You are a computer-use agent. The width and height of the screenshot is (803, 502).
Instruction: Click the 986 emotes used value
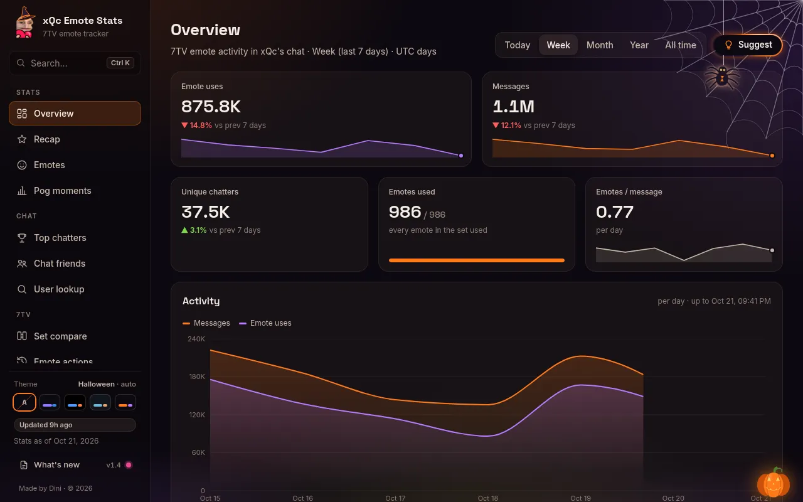(405, 212)
